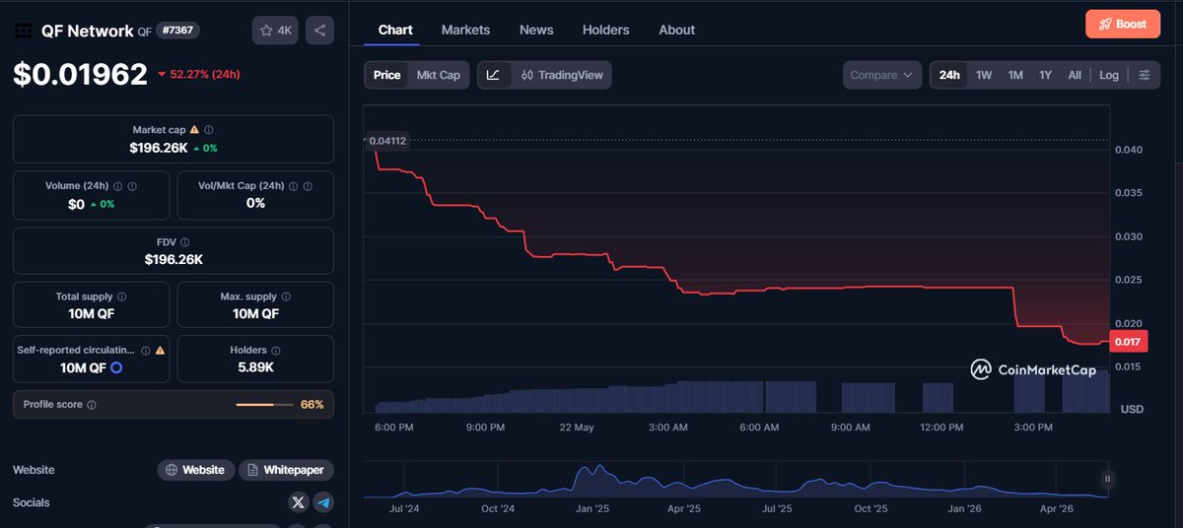This screenshot has height=528, width=1183.
Task: Click the Socials label
Action: (x=32, y=502)
